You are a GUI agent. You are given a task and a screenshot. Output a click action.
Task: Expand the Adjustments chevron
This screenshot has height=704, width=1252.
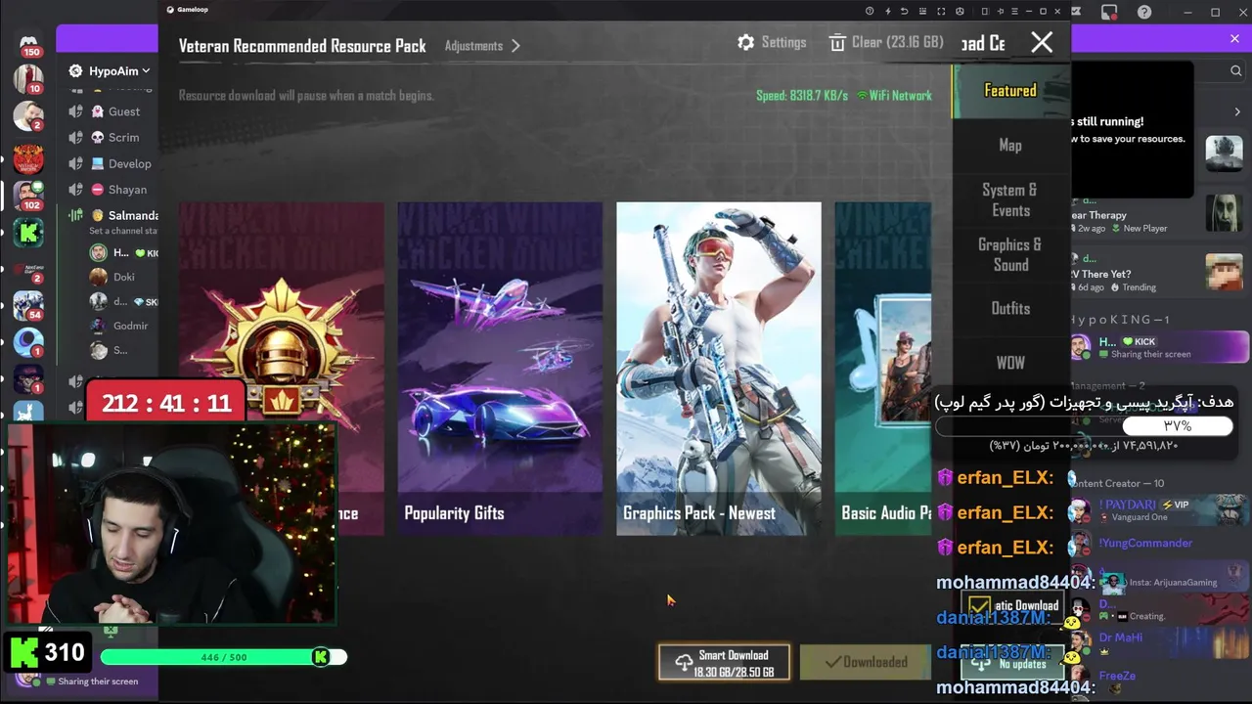[515, 46]
